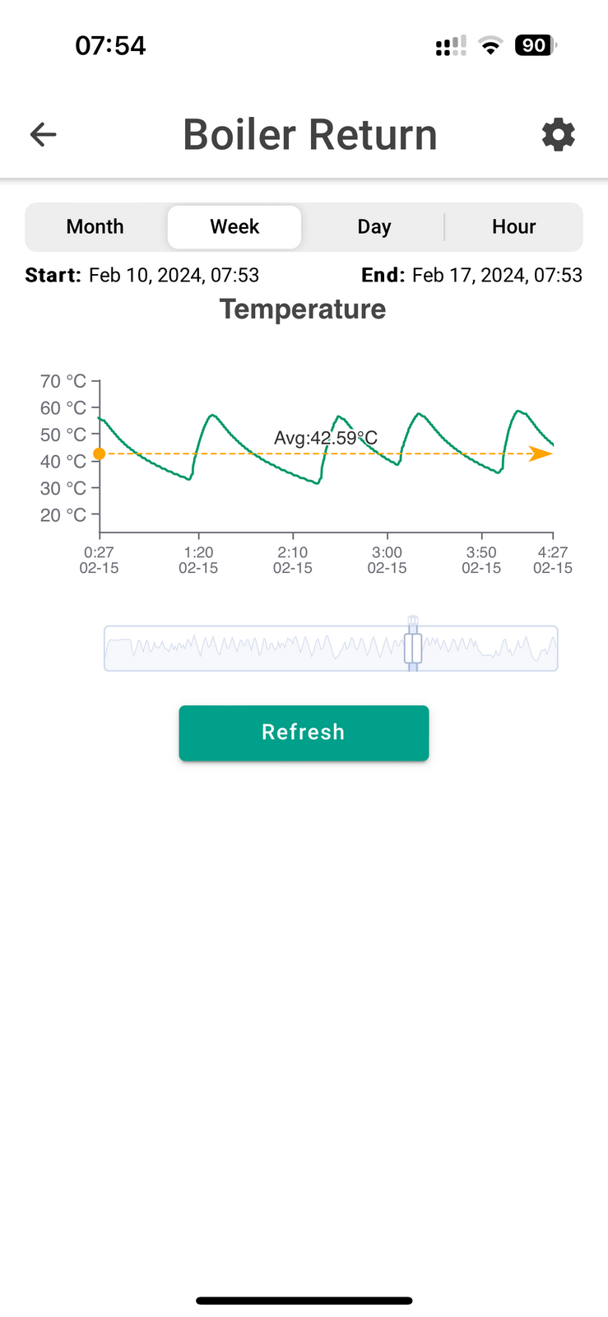608x1317 pixels.
Task: Select the Week tab
Action: tap(234, 226)
